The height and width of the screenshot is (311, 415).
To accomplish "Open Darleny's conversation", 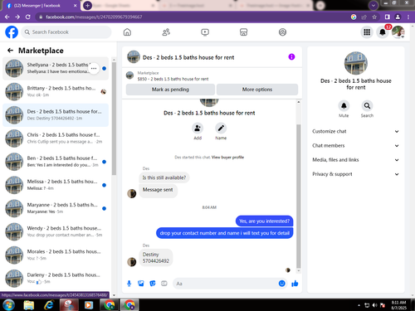I will coord(56,279).
